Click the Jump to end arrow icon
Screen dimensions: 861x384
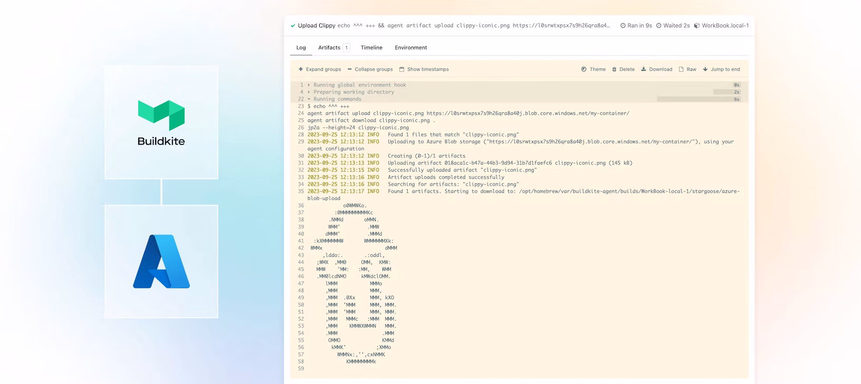(705, 69)
